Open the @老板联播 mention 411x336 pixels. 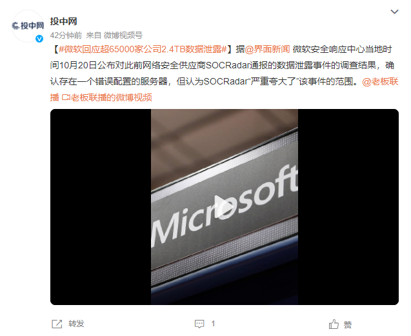pos(224,90)
